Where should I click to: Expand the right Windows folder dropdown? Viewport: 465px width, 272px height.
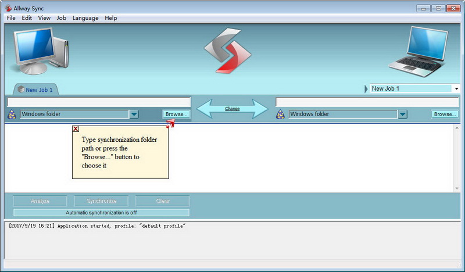pyautogui.click(x=402, y=114)
